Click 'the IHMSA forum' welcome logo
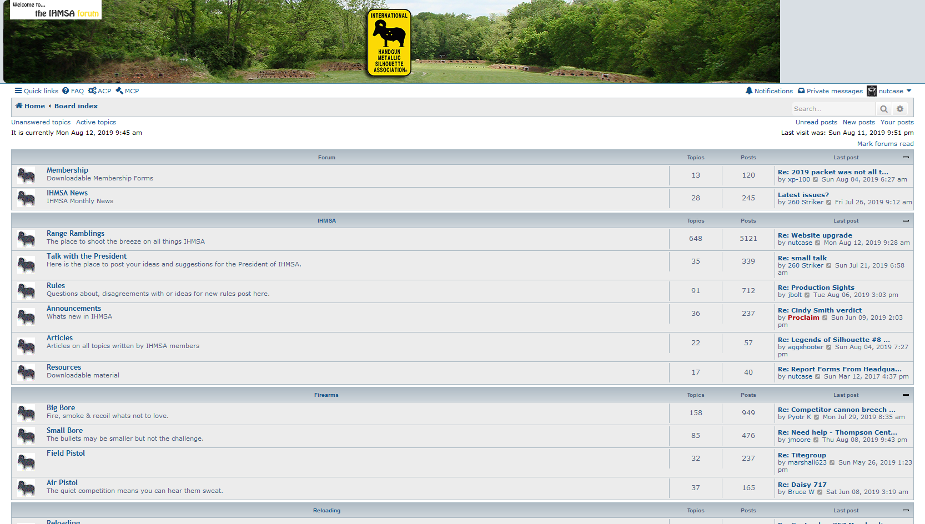 (56, 9)
